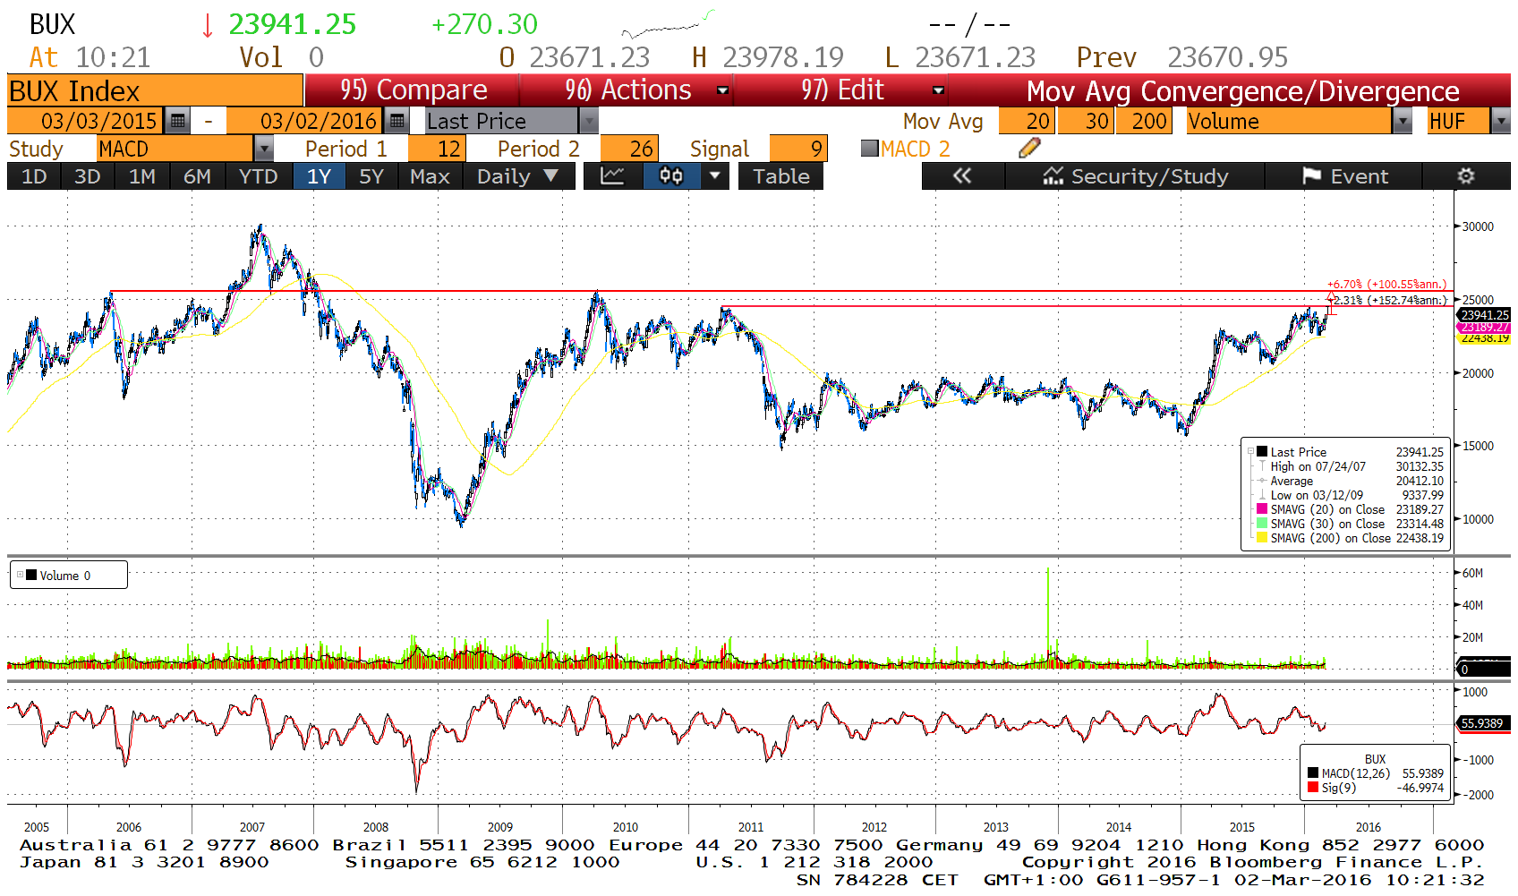Toggle the MACD 2 checkbox
This screenshot has width=1518, height=896.
click(869, 149)
